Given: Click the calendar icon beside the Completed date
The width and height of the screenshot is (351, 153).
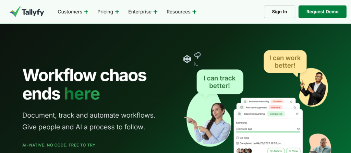Looking at the screenshot, I should pyautogui.click(x=238, y=143).
